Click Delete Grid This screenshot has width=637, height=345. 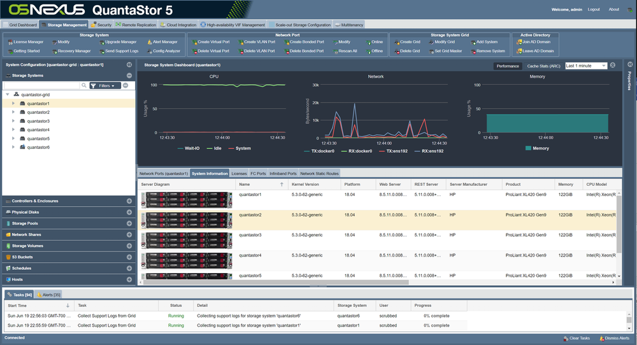[407, 51]
